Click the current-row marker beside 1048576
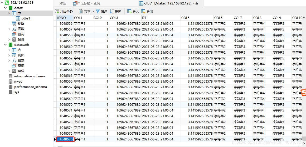Image resolution: width=306 pixels, height=147 pixels. tap(55, 139)
